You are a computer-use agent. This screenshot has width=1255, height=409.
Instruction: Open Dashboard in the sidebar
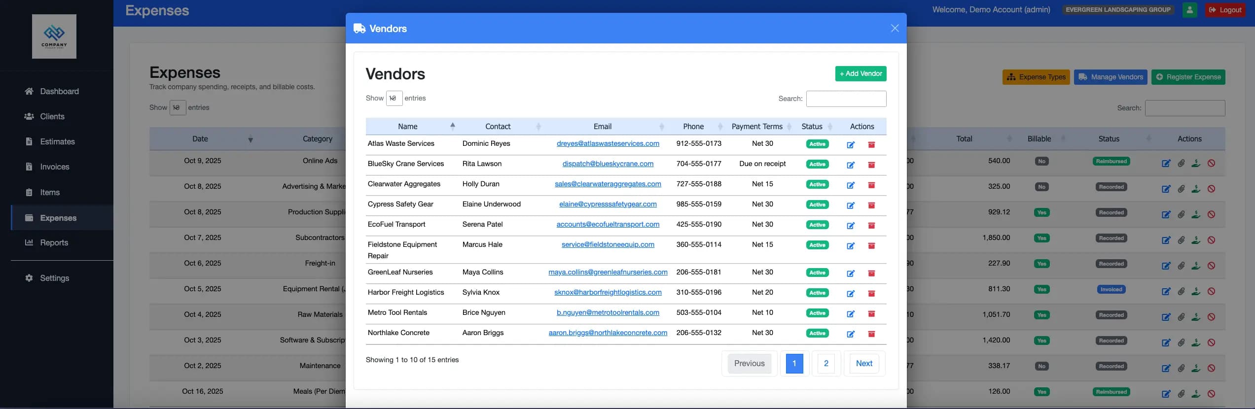tap(59, 91)
